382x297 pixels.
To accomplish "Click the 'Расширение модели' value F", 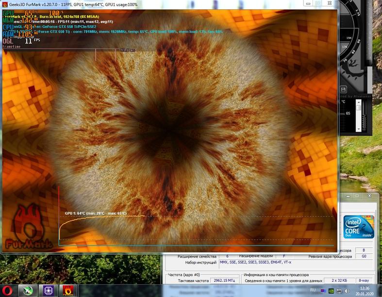I will (x=283, y=256).
